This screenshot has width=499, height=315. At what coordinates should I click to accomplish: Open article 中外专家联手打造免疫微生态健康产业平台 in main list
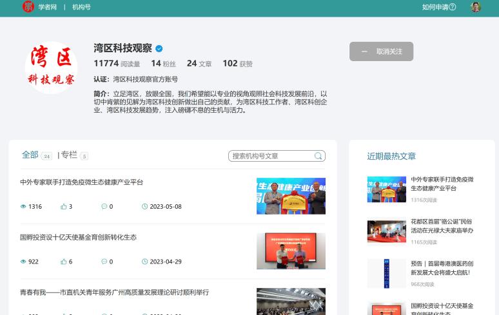(x=81, y=182)
